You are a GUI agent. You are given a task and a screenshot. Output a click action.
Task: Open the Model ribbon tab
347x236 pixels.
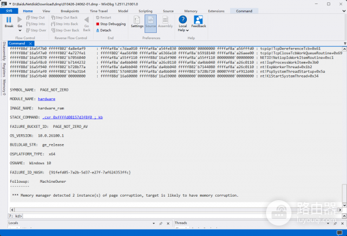(x=123, y=11)
